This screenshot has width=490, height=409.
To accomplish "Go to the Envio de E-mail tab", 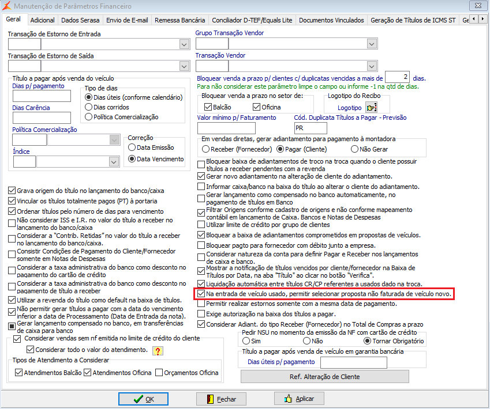I will pos(127,20).
